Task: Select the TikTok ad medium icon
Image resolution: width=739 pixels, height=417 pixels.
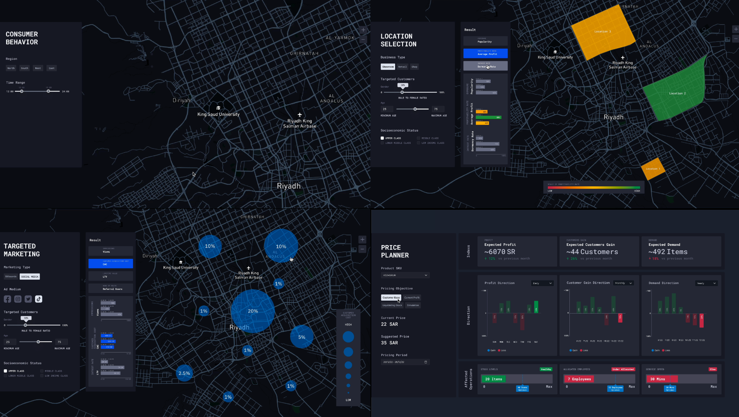Action: tap(39, 299)
